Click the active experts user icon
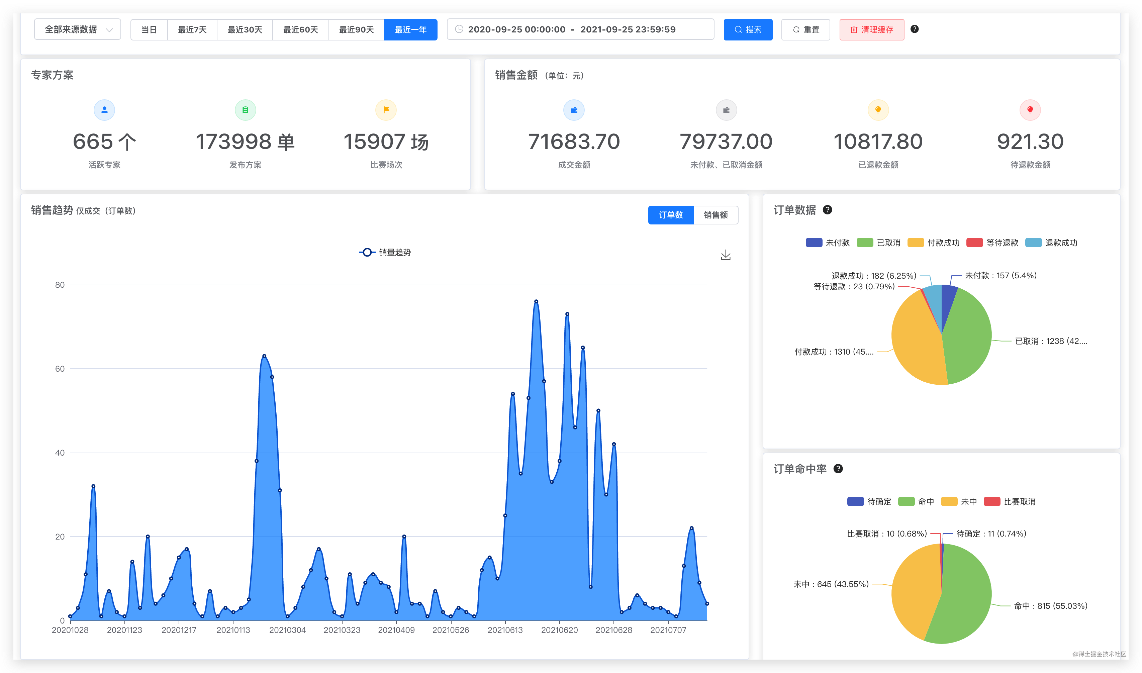This screenshot has width=1142, height=673. click(x=104, y=109)
